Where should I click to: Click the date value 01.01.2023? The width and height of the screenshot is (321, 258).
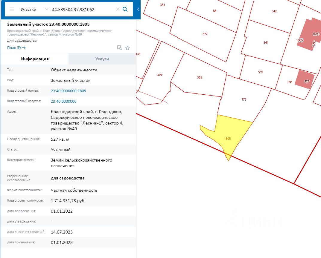(x=62, y=242)
